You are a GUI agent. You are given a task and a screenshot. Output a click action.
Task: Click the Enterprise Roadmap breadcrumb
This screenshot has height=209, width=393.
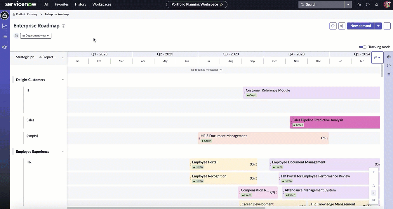click(57, 14)
